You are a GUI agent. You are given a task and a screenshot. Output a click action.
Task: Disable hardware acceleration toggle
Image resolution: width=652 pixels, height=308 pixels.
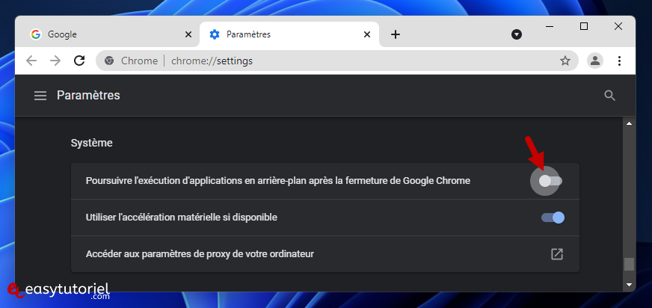(x=553, y=218)
